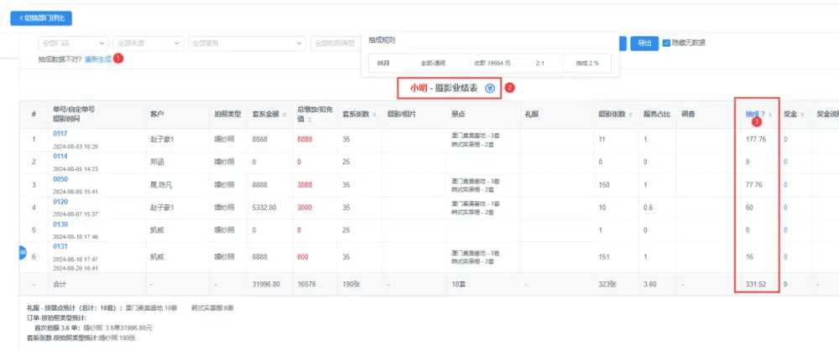Image resolution: width=839 pixels, height=350 pixels.
Task: Sort by the 奖金 column sort icon
Action: 803,114
